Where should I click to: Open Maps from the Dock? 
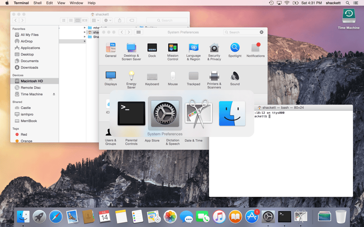(x=154, y=217)
